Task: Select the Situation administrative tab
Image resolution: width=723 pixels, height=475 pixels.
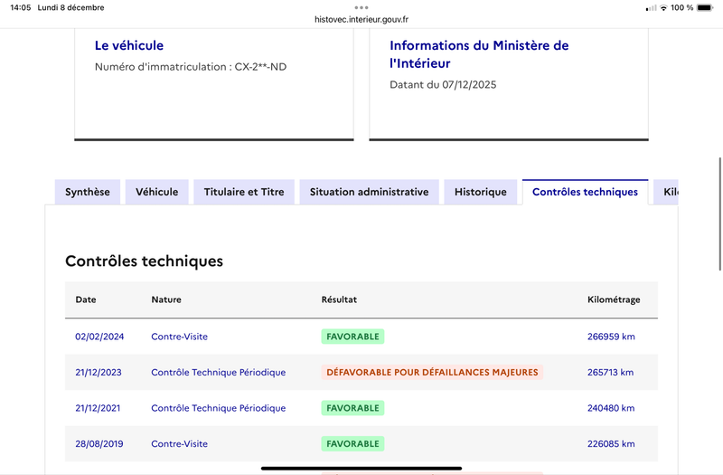Action: [369, 192]
